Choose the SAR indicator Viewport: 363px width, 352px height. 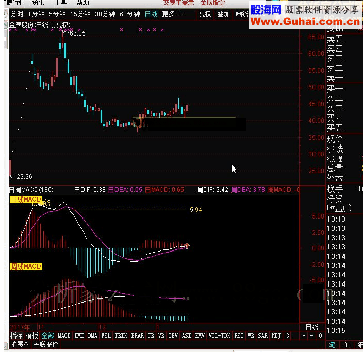pos(263,336)
